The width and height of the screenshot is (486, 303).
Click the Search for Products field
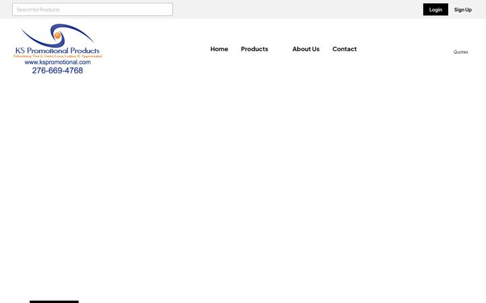tap(92, 9)
